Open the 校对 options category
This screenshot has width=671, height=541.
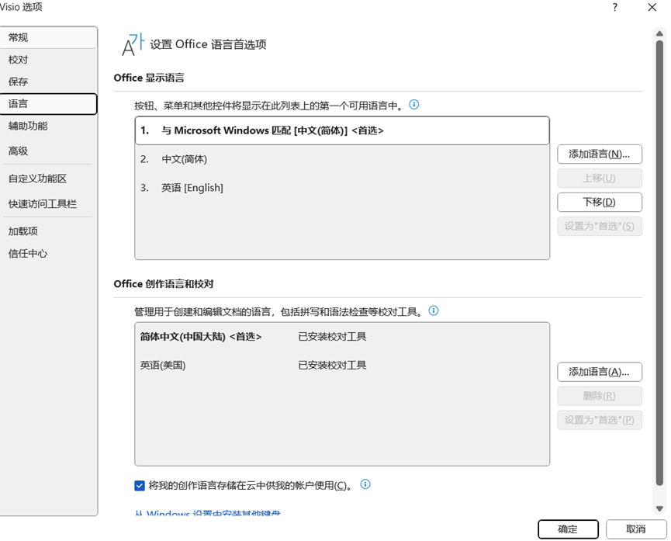tap(48, 60)
